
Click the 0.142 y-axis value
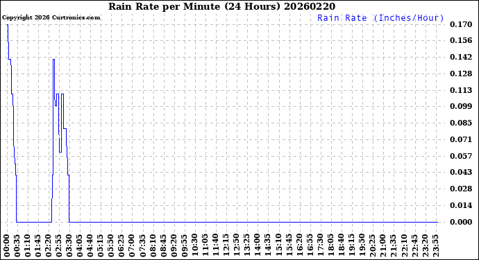coord(461,57)
